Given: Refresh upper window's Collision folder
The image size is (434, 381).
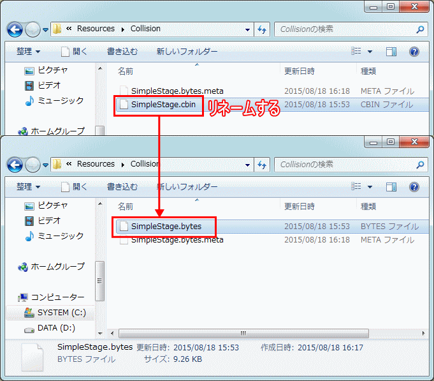Looking at the screenshot, I should tap(262, 29).
